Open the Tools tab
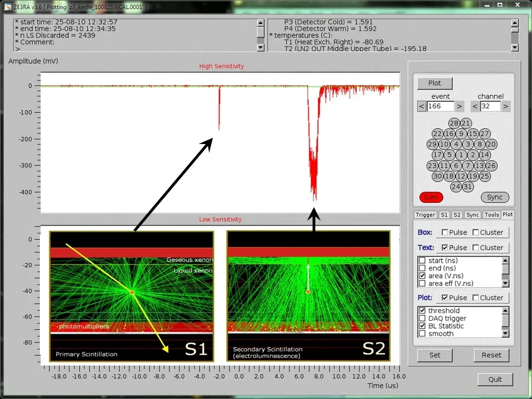This screenshot has width=532, height=399. [491, 215]
